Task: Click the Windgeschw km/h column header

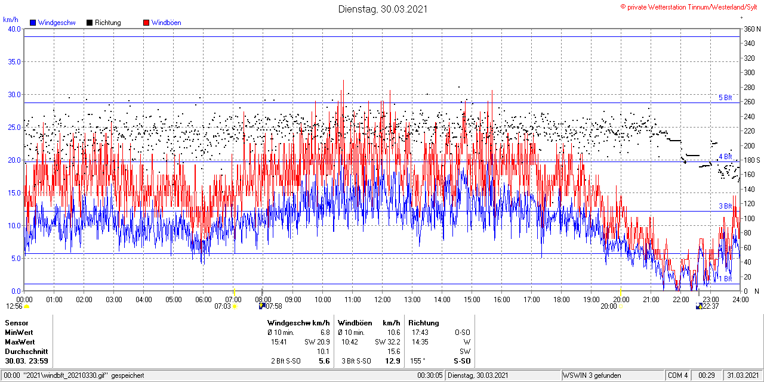Action: tap(298, 322)
